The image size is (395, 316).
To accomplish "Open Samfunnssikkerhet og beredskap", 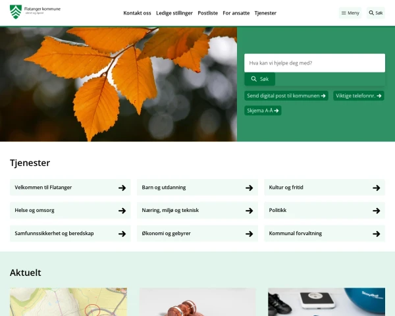I will (x=70, y=234).
